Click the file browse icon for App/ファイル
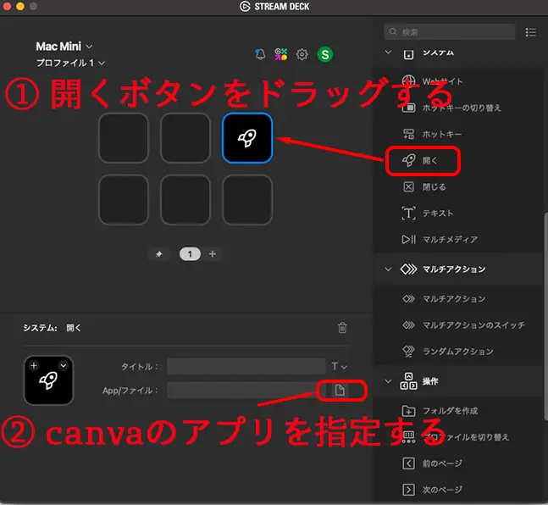This screenshot has height=505, width=548. 340,390
